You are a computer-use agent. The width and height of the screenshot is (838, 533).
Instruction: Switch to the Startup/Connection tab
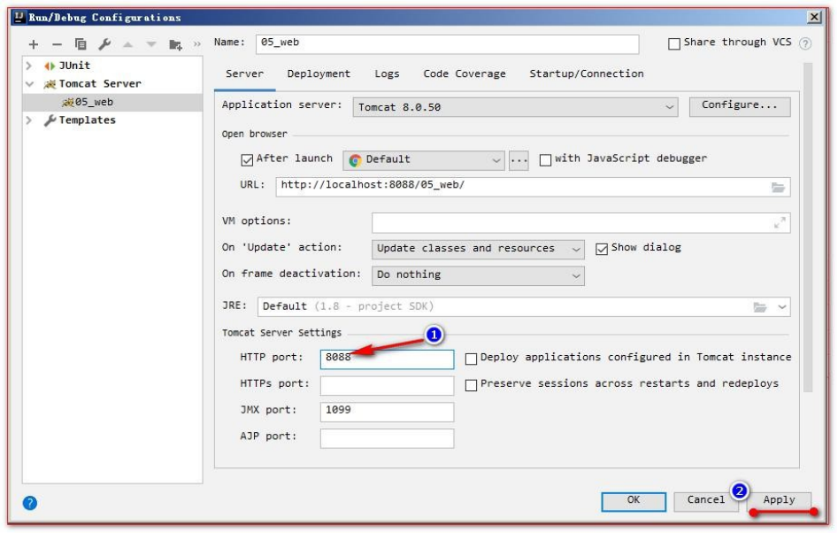[x=587, y=73]
